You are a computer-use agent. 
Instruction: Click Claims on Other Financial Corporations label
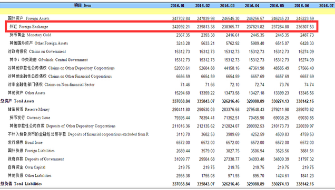point(60,76)
